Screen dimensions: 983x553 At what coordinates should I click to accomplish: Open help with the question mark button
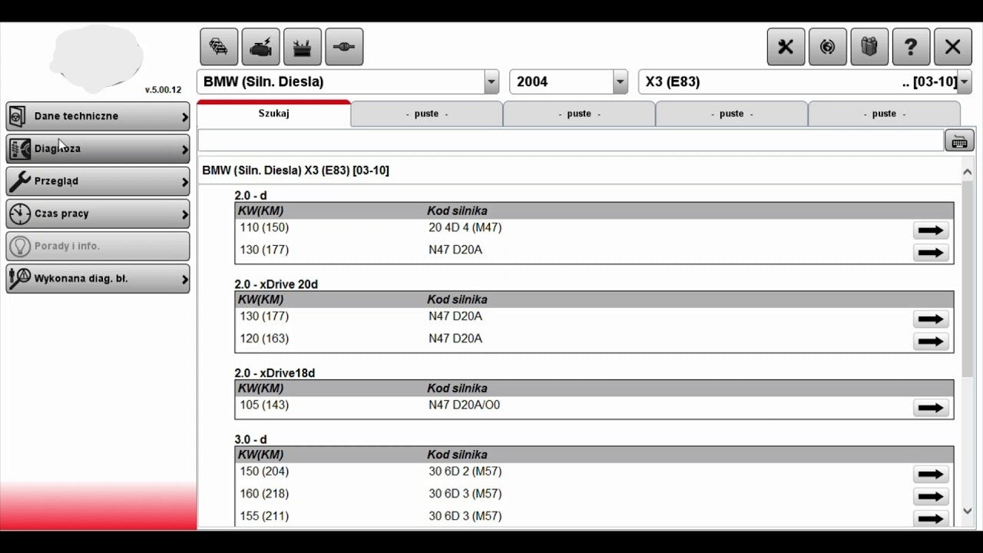[x=911, y=47]
